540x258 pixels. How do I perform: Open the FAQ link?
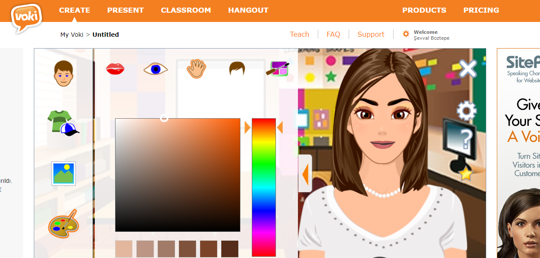pyautogui.click(x=333, y=34)
